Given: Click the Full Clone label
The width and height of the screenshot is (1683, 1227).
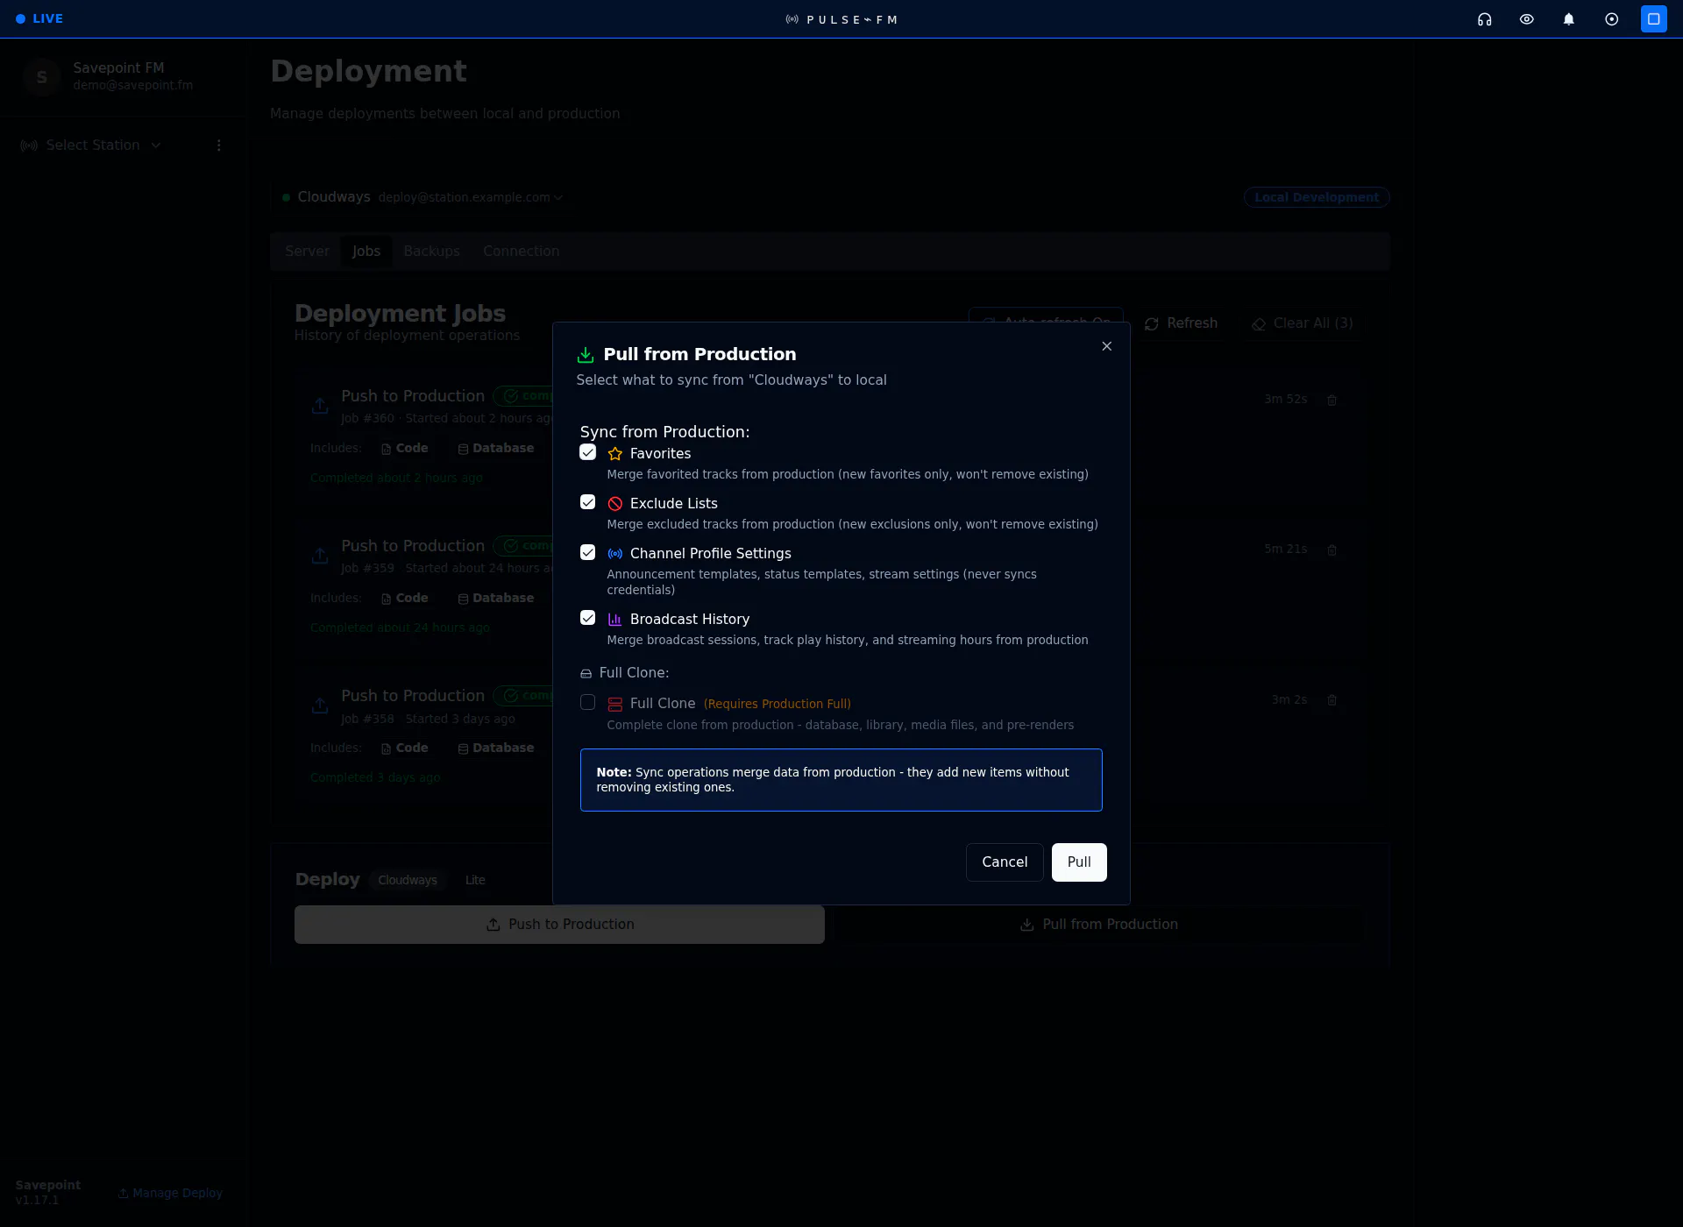Looking at the screenshot, I should click(662, 704).
